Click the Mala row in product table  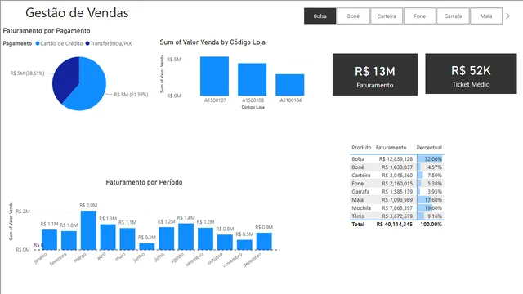[397, 199]
